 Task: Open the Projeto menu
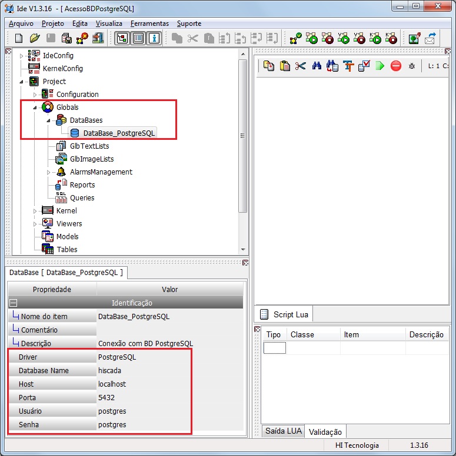tap(53, 24)
